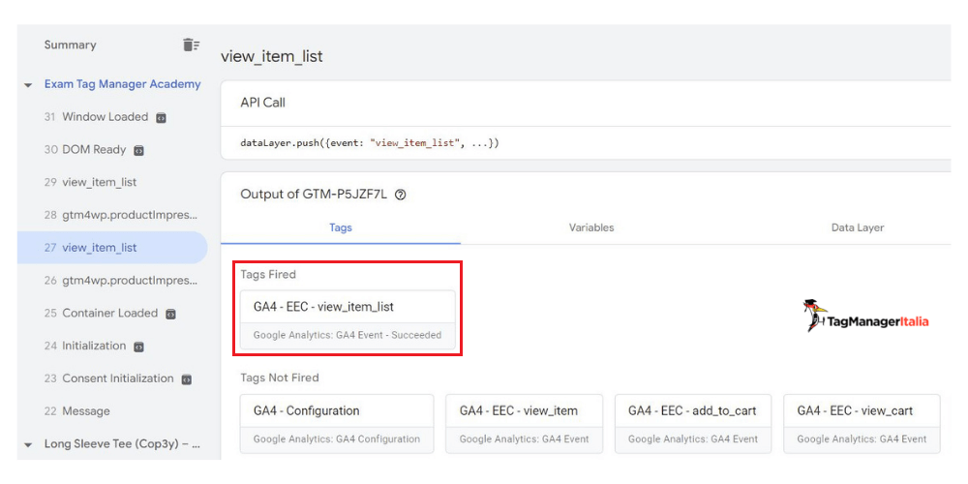The width and height of the screenshot is (968, 484).
Task: Open the Summary view
Action: pyautogui.click(x=71, y=45)
